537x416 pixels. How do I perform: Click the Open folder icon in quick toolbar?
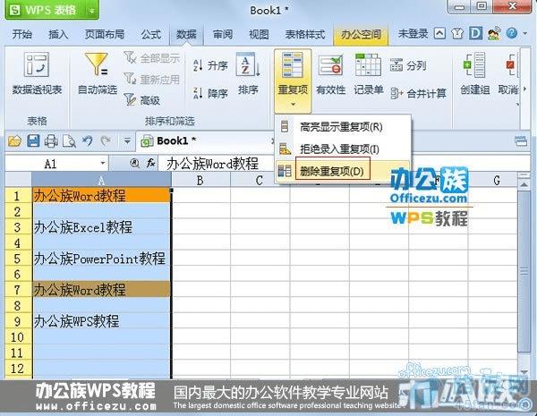[x=14, y=141]
